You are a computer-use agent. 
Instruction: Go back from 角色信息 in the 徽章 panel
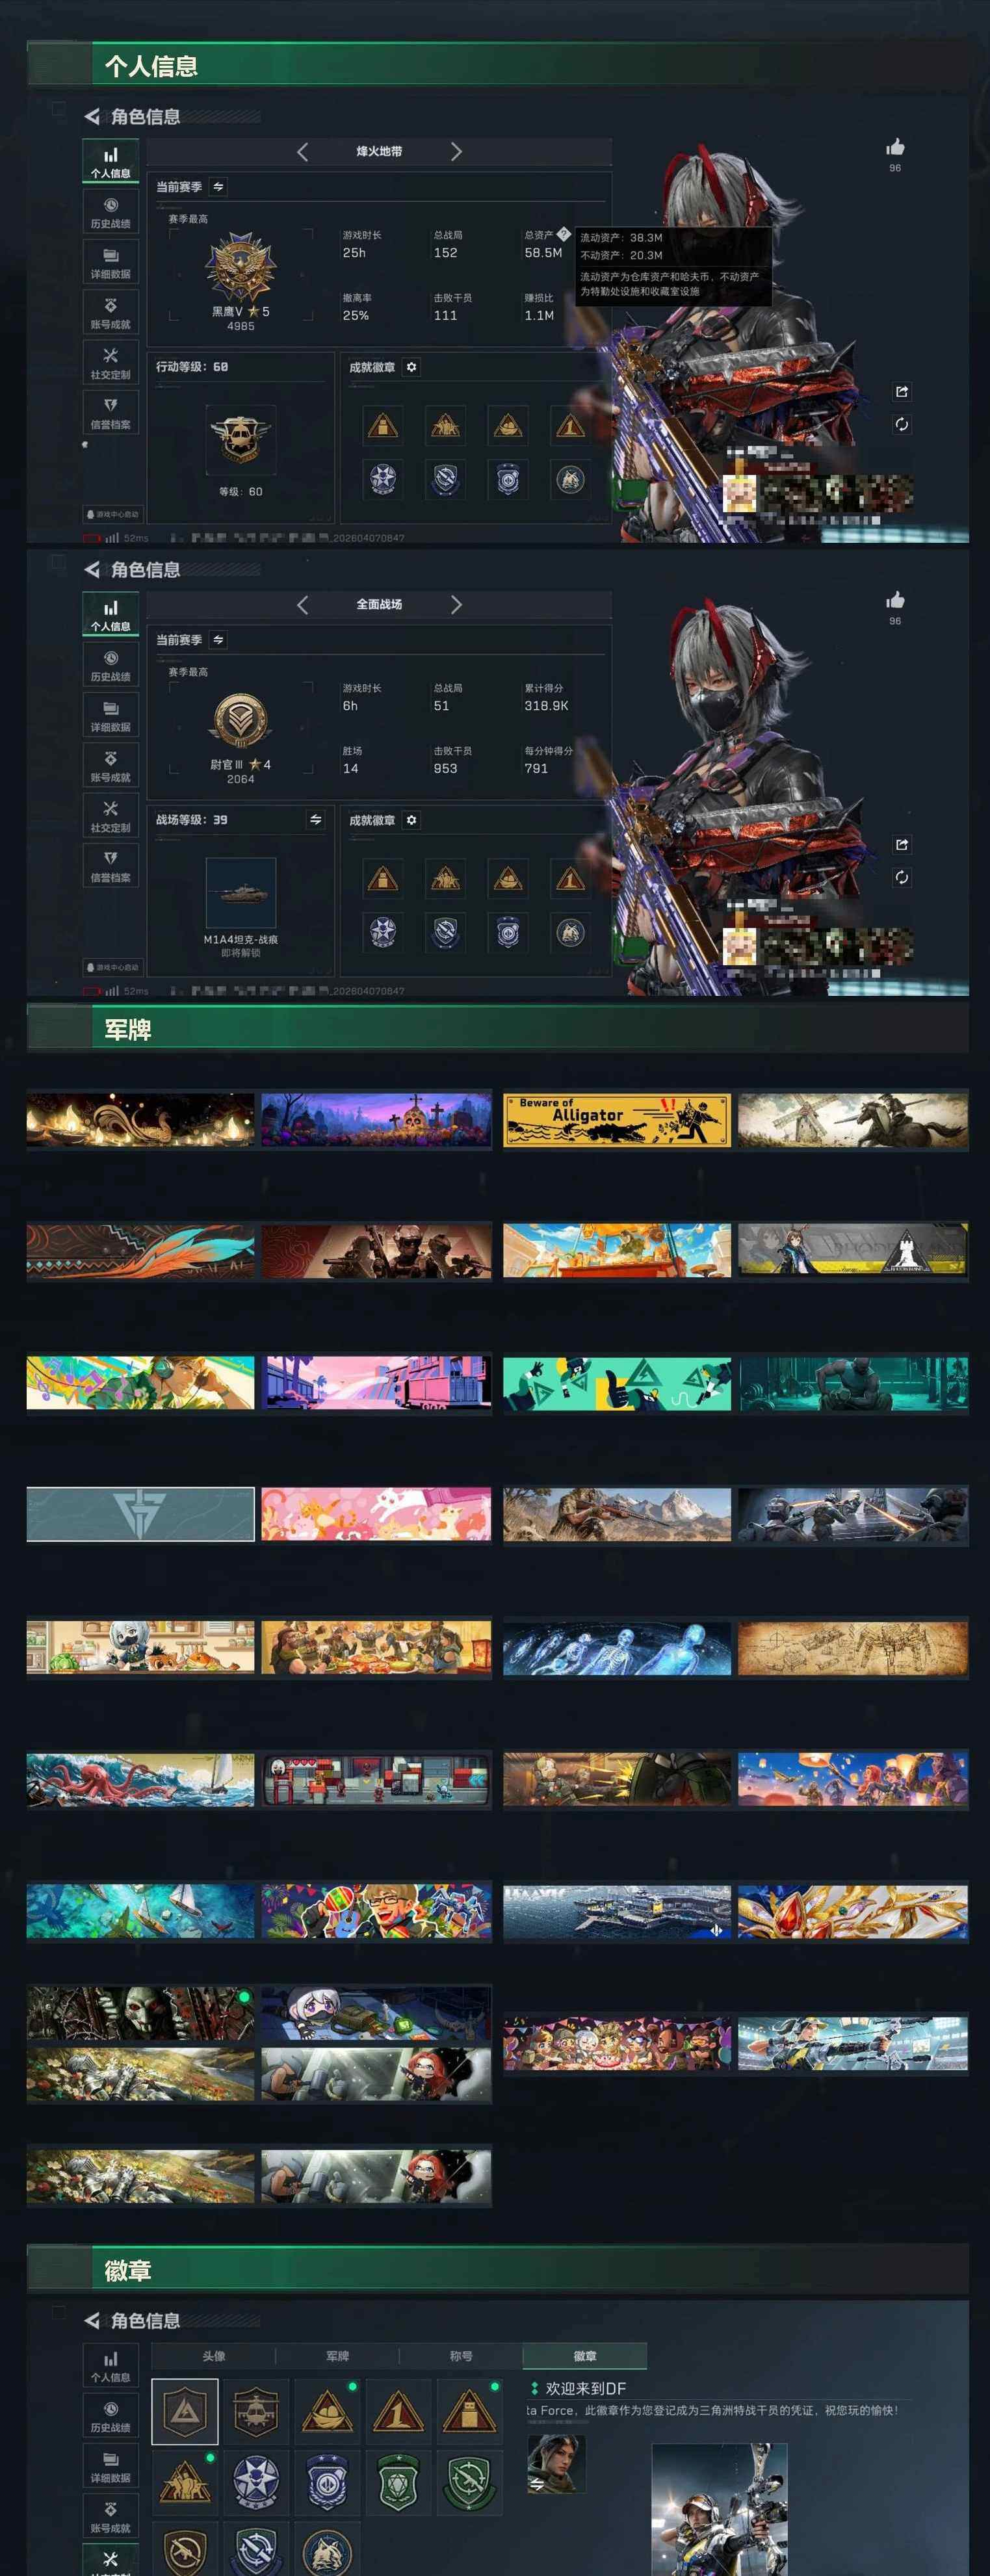coord(92,2320)
